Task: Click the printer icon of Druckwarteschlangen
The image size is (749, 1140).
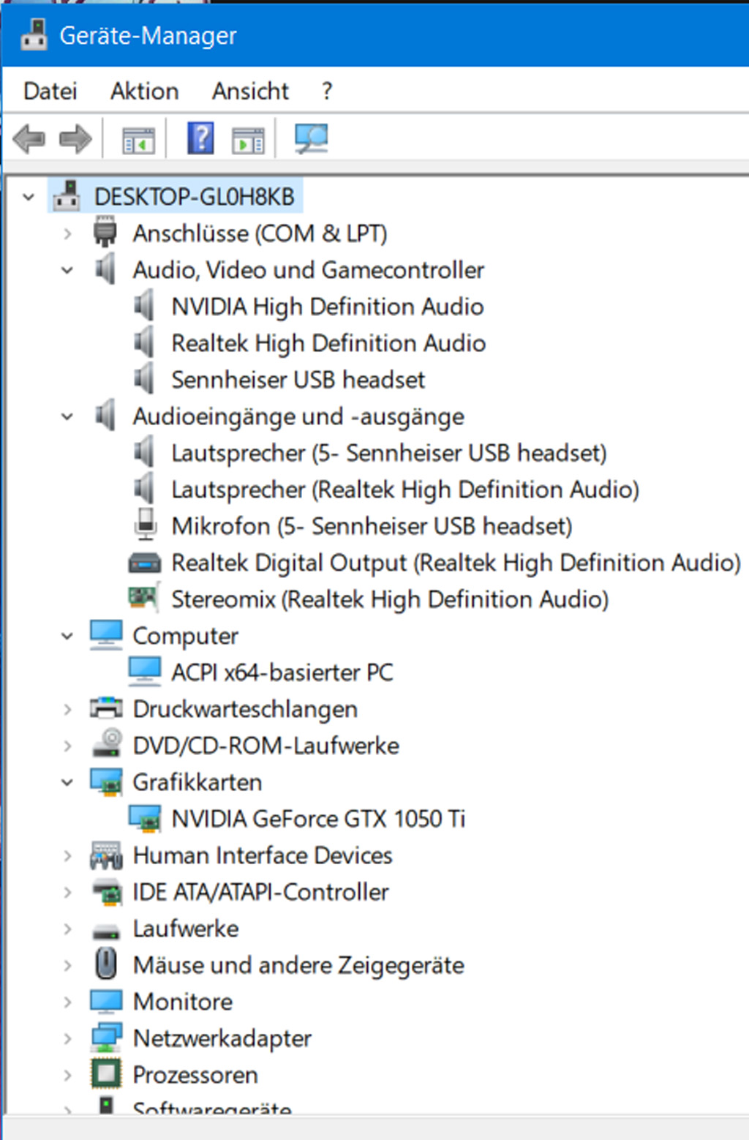Action: pos(106,708)
